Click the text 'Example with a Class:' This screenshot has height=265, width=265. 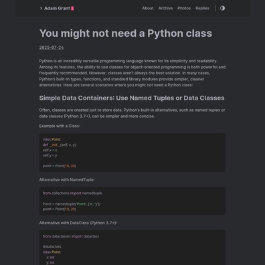point(60,126)
